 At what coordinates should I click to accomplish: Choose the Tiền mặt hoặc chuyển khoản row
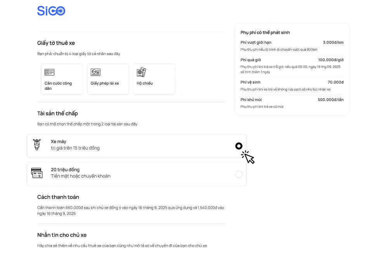tap(136, 174)
